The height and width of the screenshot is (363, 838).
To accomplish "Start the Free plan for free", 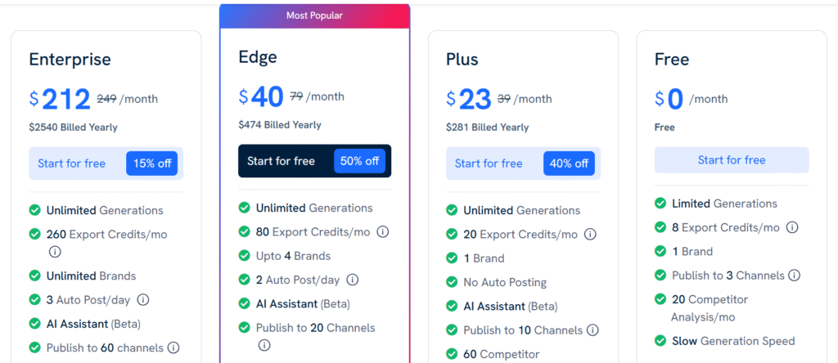I will pos(732,160).
